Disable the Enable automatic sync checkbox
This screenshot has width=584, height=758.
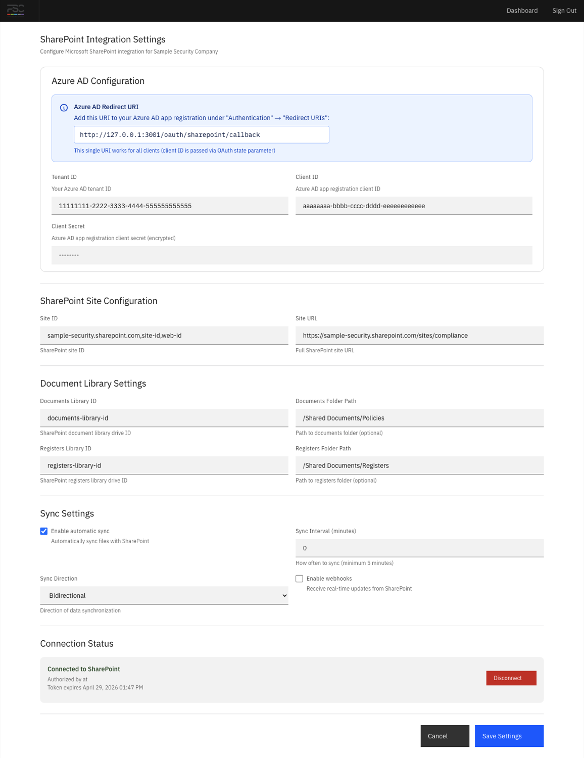44,531
